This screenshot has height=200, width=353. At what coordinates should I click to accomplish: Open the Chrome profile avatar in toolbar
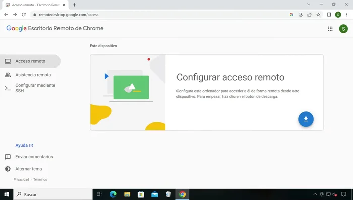point(338,15)
